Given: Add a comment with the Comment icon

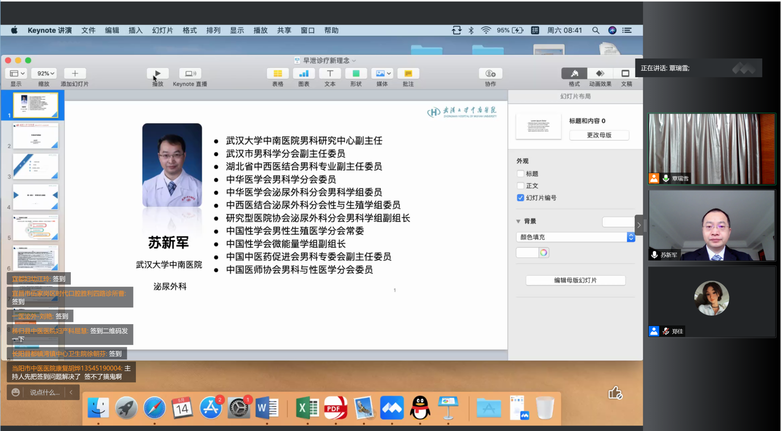Looking at the screenshot, I should click(408, 74).
